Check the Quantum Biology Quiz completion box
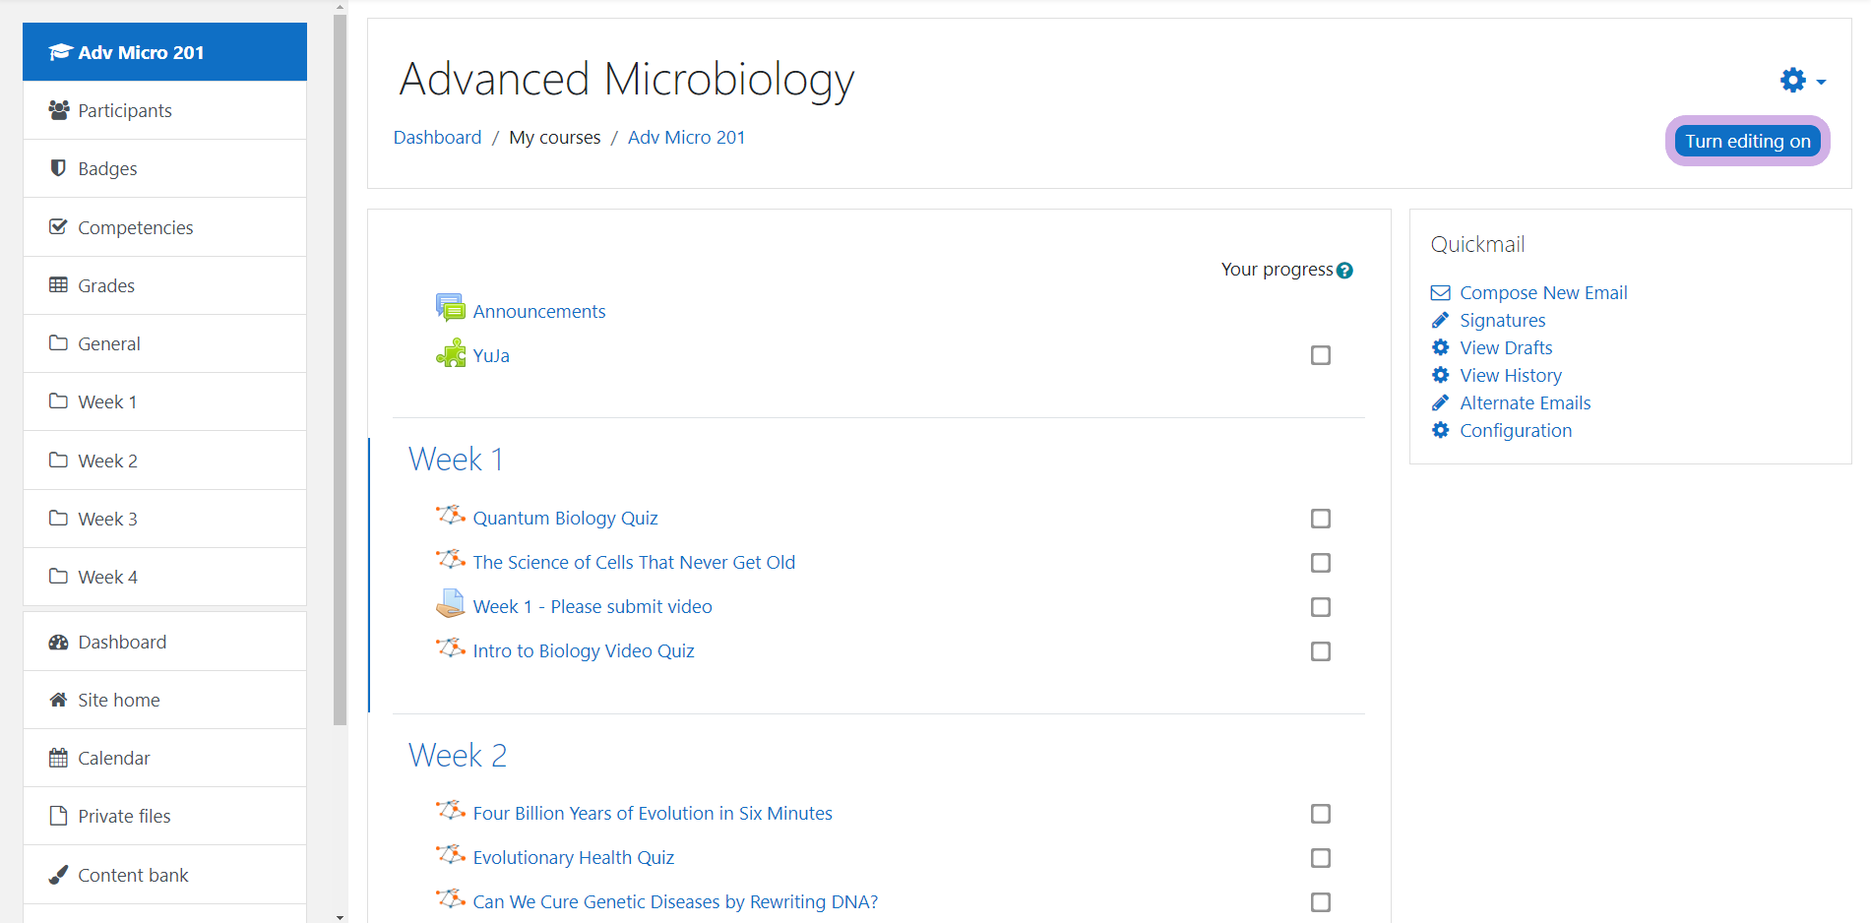1871x923 pixels. pyautogui.click(x=1320, y=519)
